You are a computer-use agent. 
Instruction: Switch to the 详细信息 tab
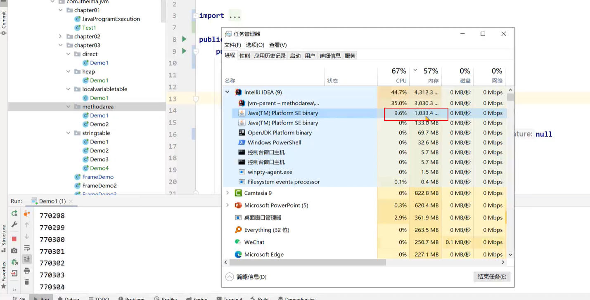pyautogui.click(x=330, y=56)
